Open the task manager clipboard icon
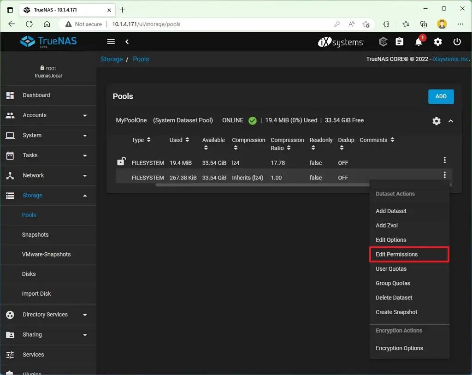This screenshot has width=472, height=375. 399,42
